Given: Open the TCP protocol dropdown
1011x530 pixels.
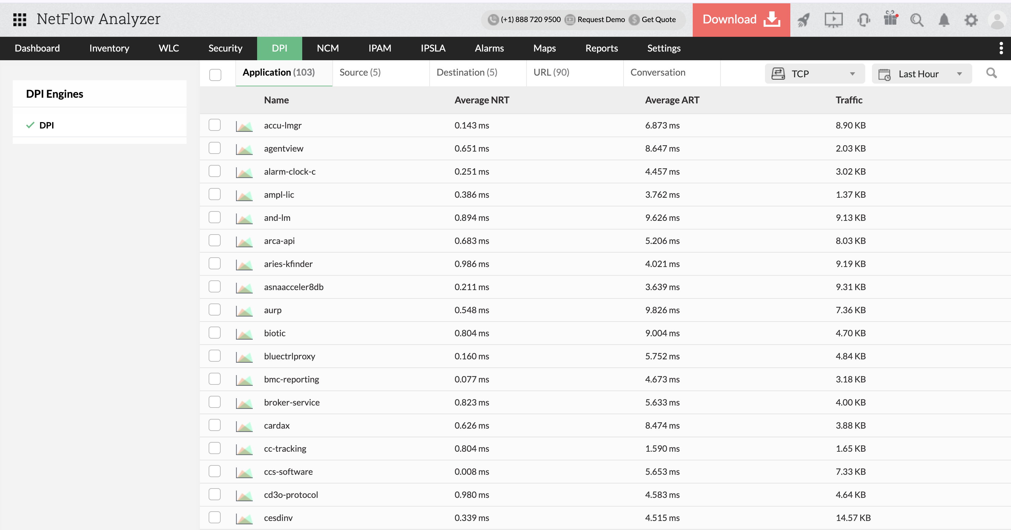Looking at the screenshot, I should 814,74.
